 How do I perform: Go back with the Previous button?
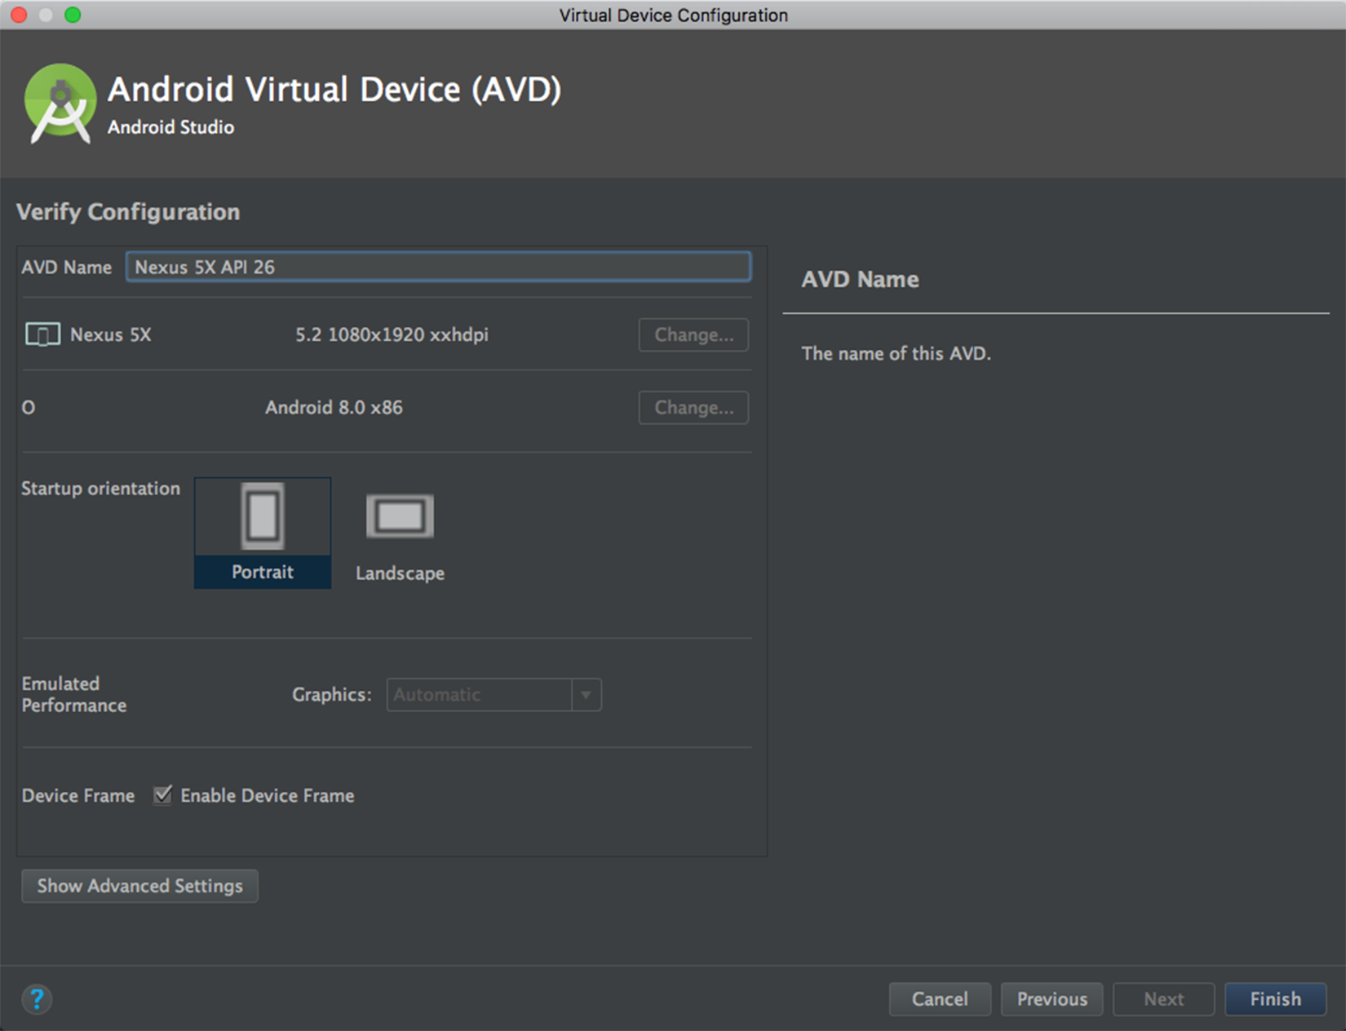coord(1052,999)
